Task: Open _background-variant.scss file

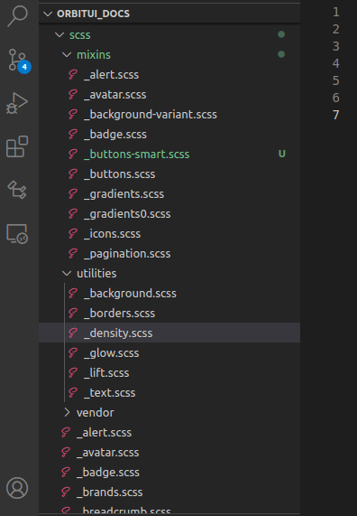Action: (x=169, y=115)
